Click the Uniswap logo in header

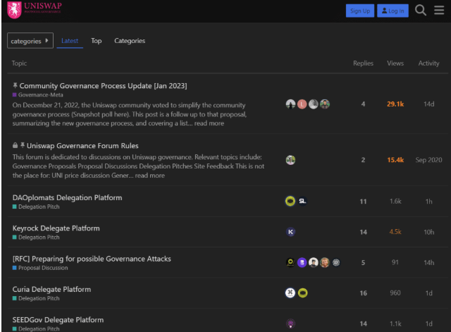pyautogui.click(x=35, y=10)
